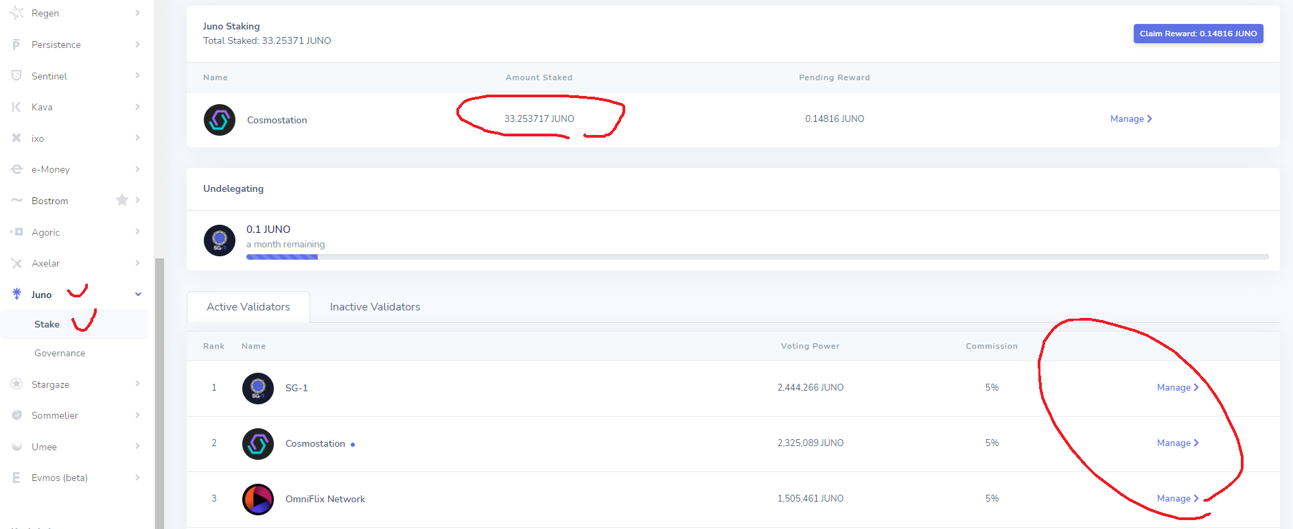Select the Persistence network icon

tap(16, 45)
